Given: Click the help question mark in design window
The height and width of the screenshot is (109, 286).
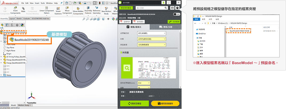Looking at the screenshot, I should point(177,8).
